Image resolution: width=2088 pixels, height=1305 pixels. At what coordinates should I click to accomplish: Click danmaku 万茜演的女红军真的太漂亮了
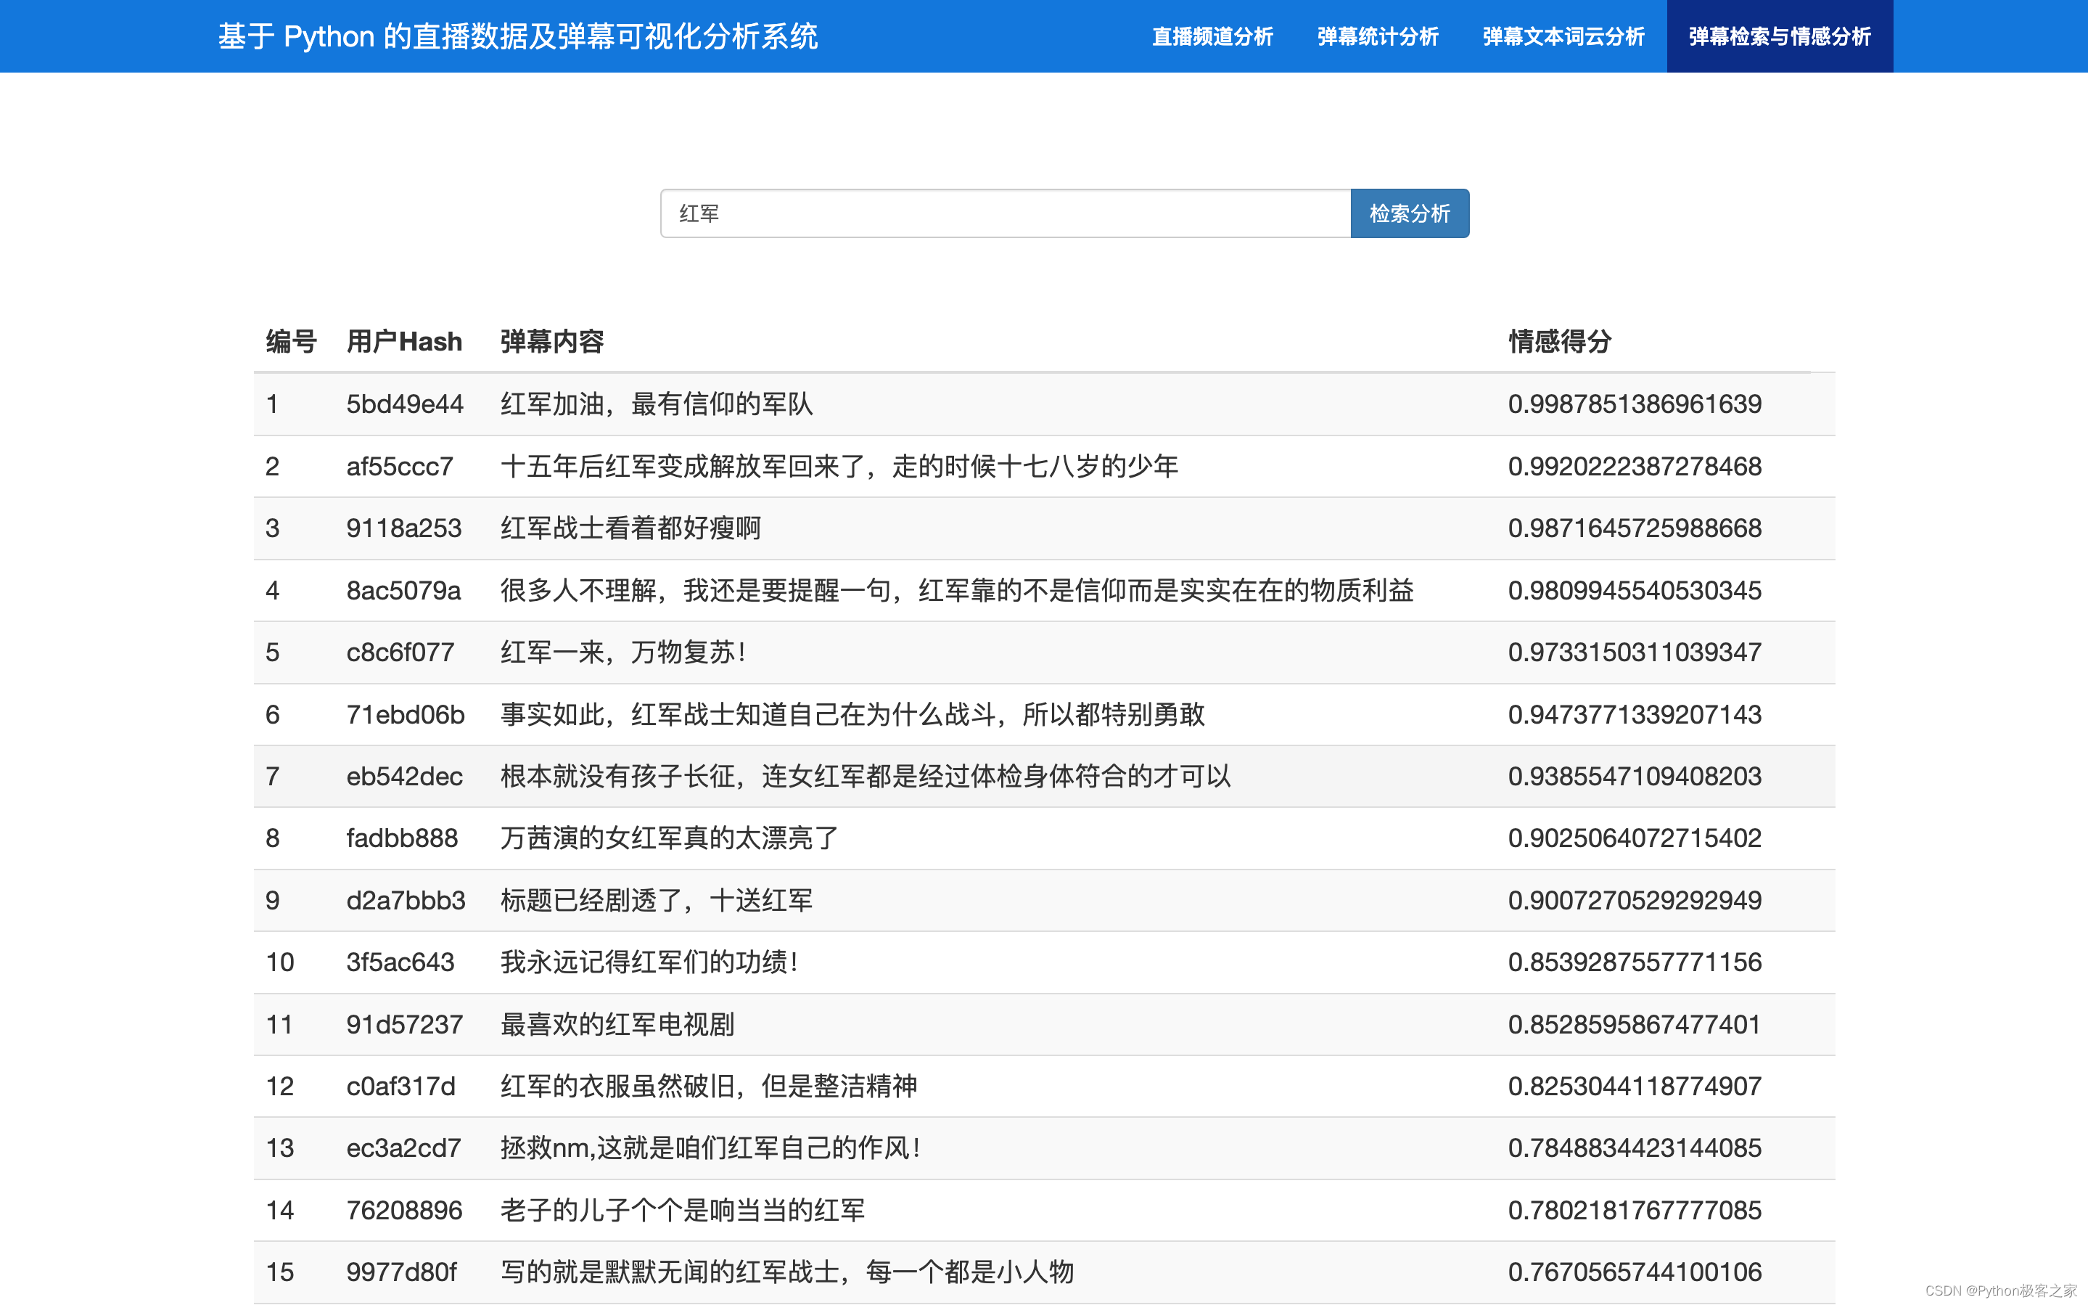tap(669, 838)
